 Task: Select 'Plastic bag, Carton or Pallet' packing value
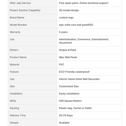75,108
